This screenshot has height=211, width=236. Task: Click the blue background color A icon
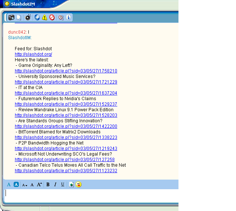point(16,184)
